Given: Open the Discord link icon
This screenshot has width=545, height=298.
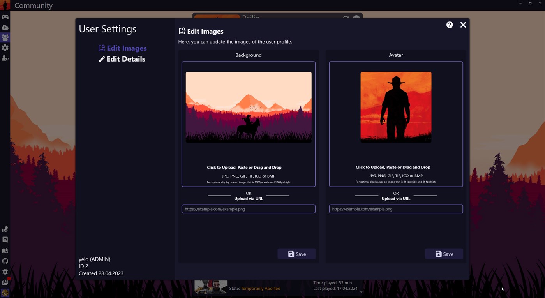Looking at the screenshot, I should coord(5,240).
